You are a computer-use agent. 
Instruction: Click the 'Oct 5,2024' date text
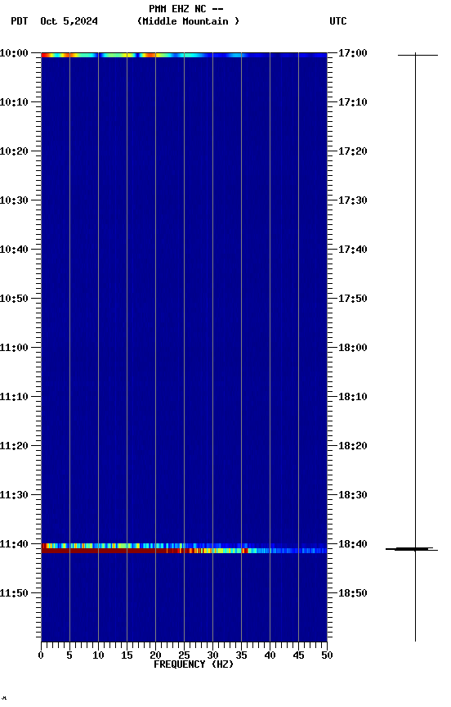click(69, 21)
